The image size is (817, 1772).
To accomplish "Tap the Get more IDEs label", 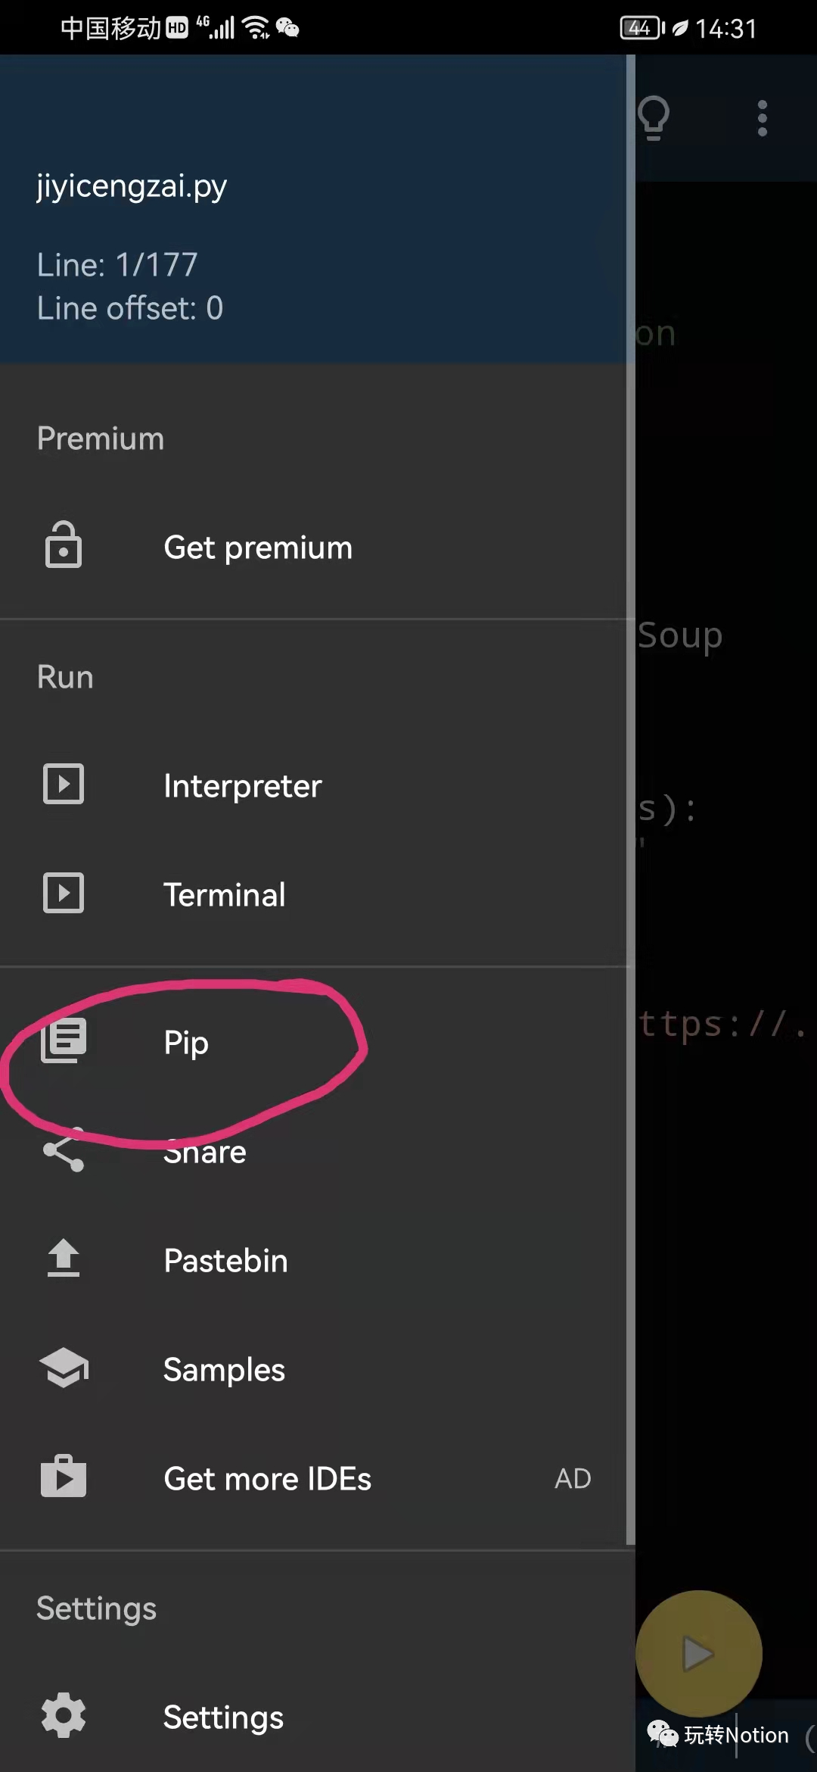I will (267, 1479).
